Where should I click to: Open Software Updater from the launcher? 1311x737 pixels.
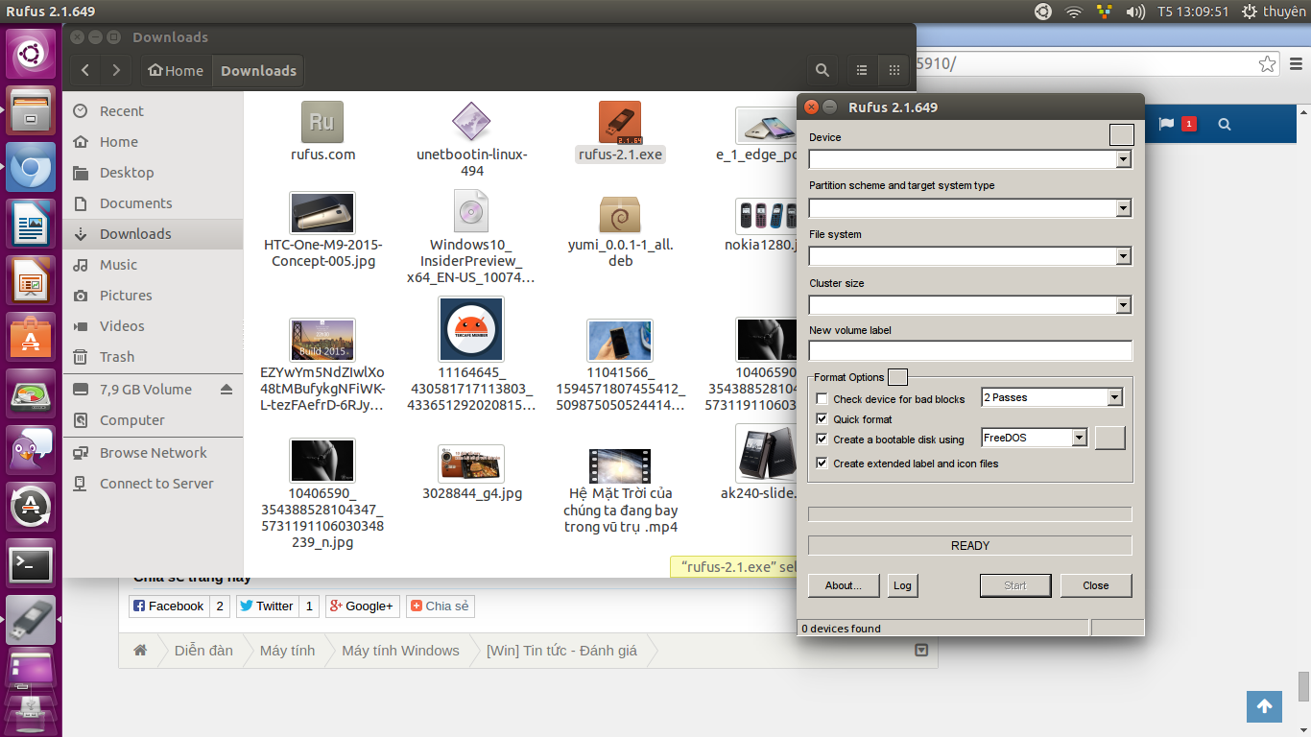point(32,507)
